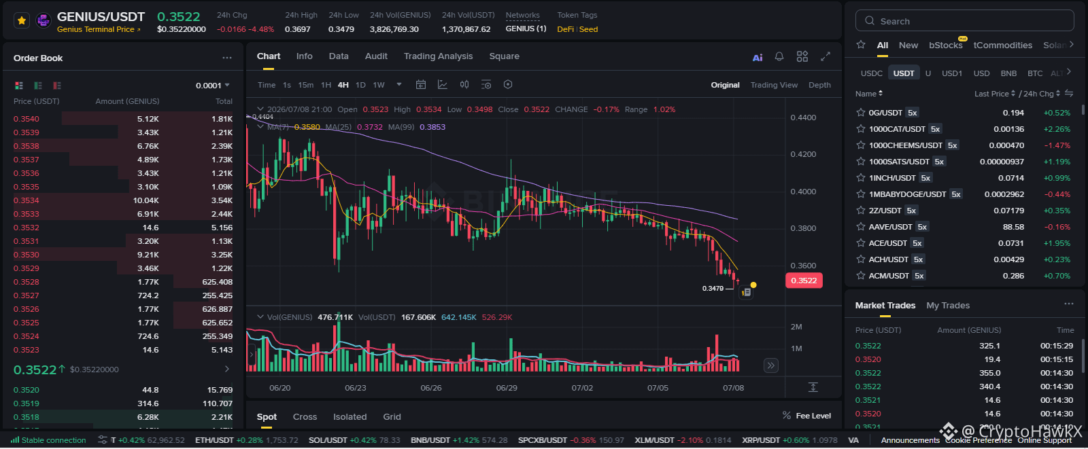Expand order book price details chevron
Viewport: 1088px width, 449px height.
(227, 369)
